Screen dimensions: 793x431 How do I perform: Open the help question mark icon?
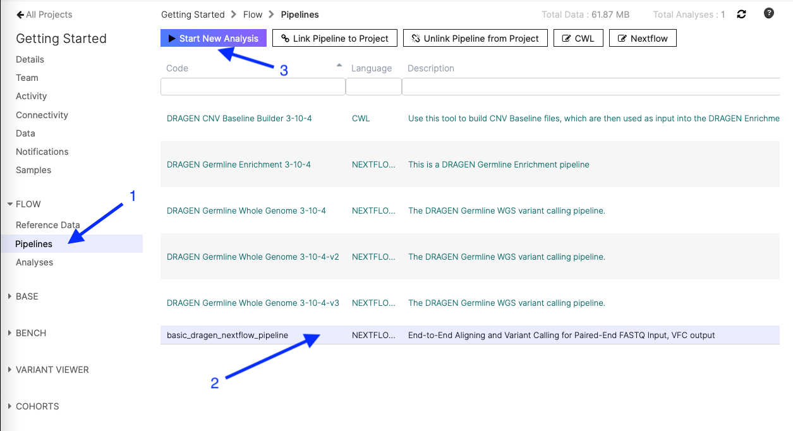769,13
